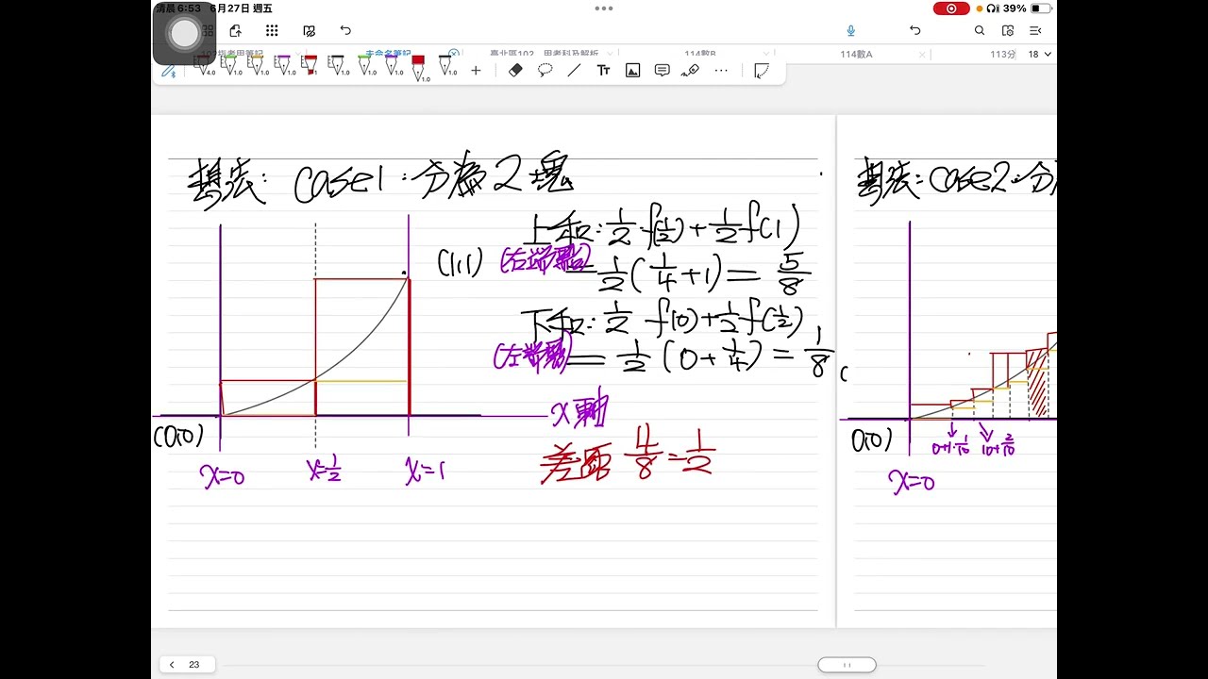Close the 114數A tab
This screenshot has width=1208, height=679.
click(x=922, y=54)
